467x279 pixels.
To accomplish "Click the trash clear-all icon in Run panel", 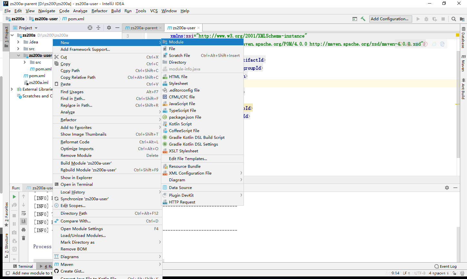I will 24,238.
